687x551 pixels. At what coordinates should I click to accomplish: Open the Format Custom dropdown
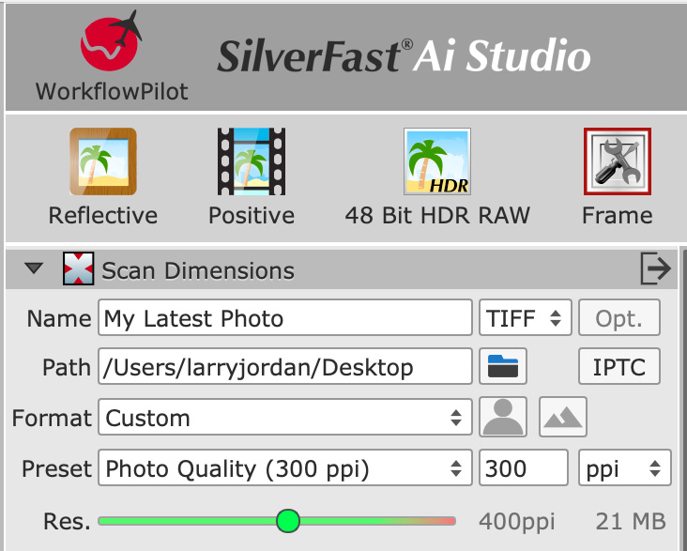click(285, 417)
